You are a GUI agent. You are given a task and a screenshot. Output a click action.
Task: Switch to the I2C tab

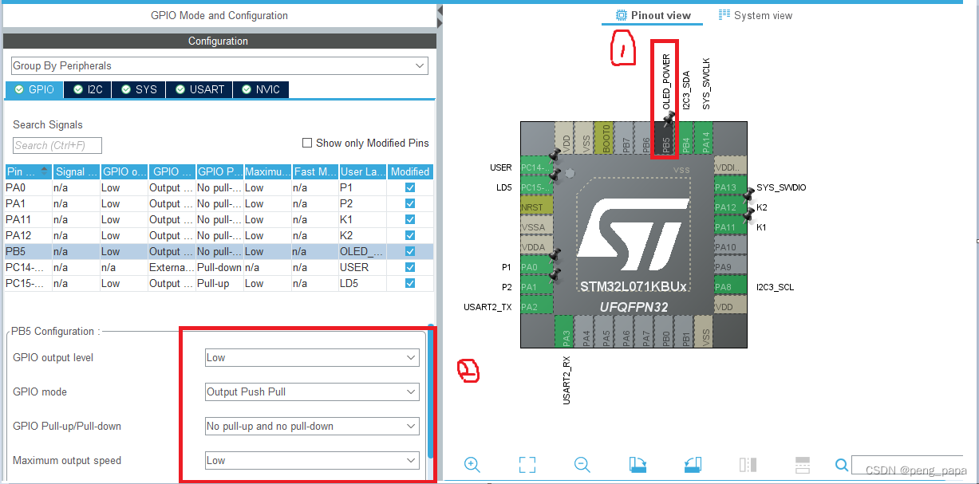(88, 89)
